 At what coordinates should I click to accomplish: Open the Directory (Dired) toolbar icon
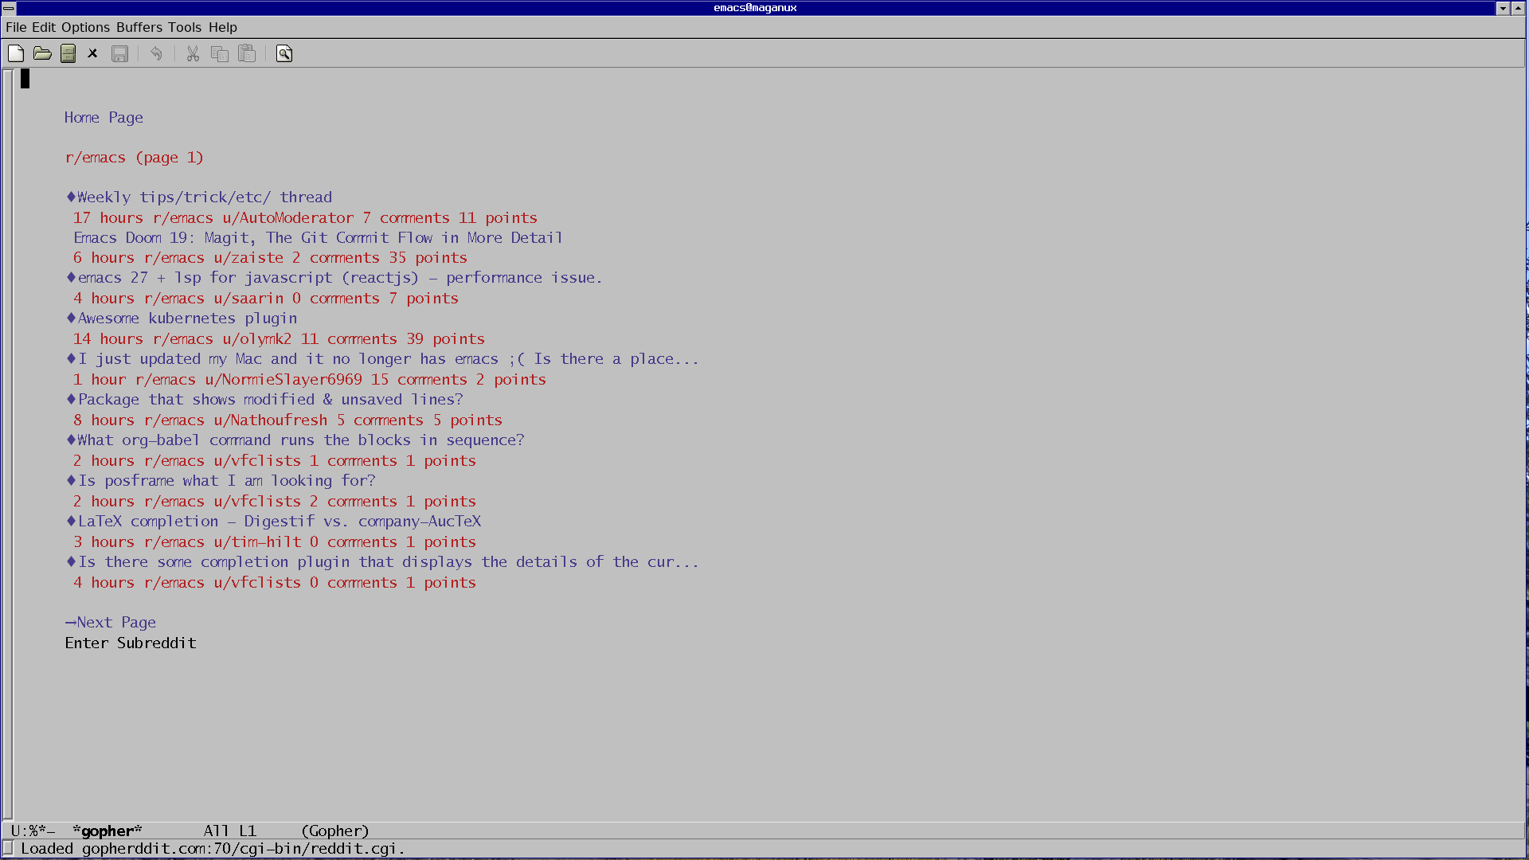click(x=68, y=53)
